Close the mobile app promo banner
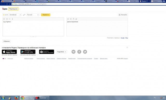This screenshot has width=166, height=100. coord(127,47)
